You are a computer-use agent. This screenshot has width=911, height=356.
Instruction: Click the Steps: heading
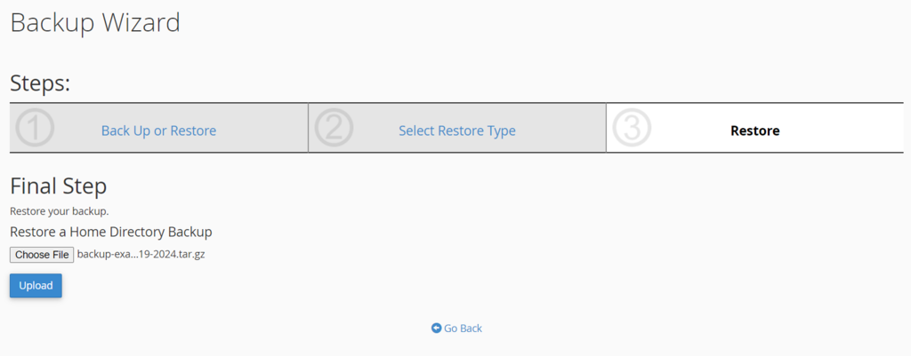click(40, 83)
